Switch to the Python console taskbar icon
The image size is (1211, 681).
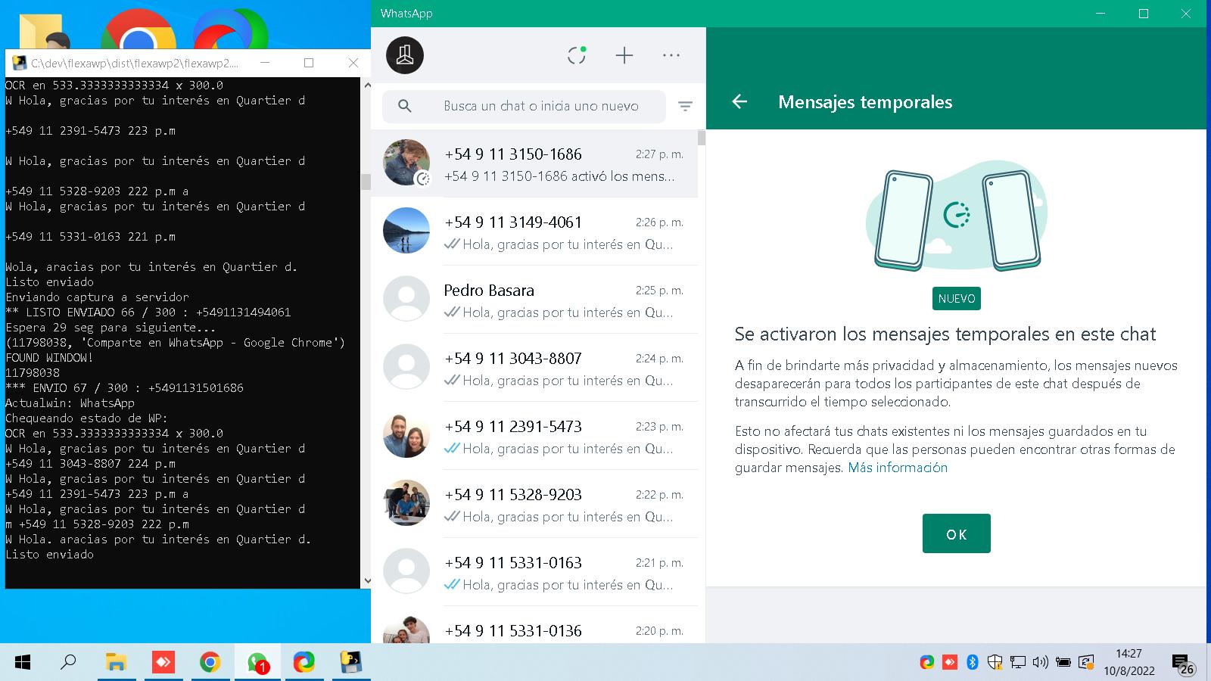350,663
